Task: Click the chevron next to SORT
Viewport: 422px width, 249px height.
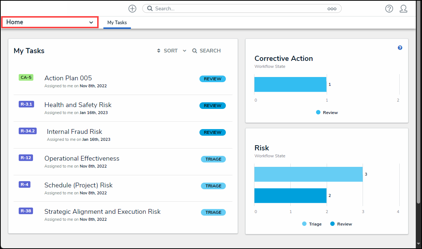Action: point(184,51)
